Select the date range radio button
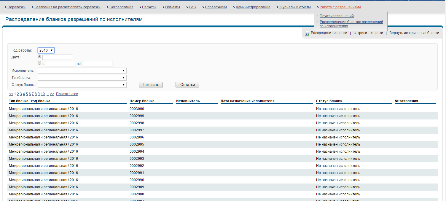The image size is (446, 201). [39, 63]
